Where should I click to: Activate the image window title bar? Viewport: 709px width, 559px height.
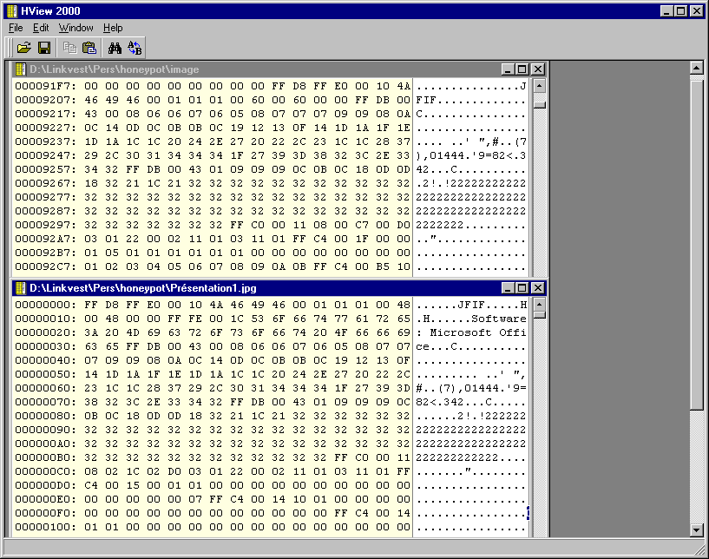260,69
